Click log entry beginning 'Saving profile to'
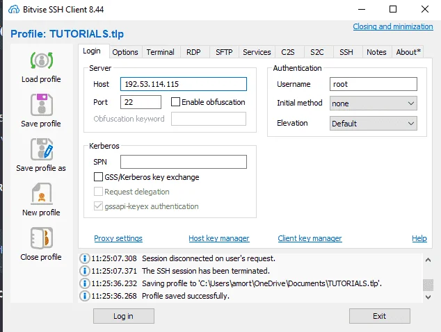Viewport: 441px width, 332px height. (262, 283)
